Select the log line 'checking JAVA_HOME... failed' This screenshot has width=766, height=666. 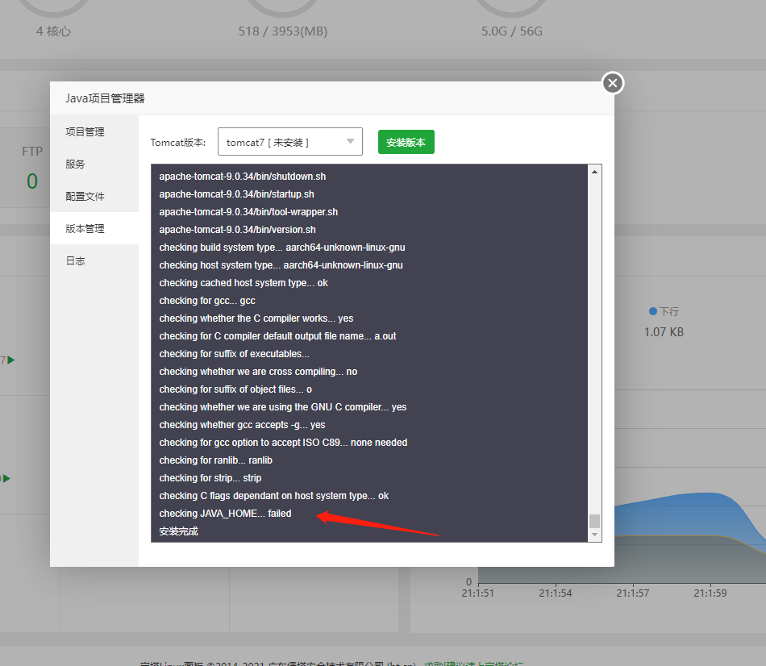click(225, 514)
